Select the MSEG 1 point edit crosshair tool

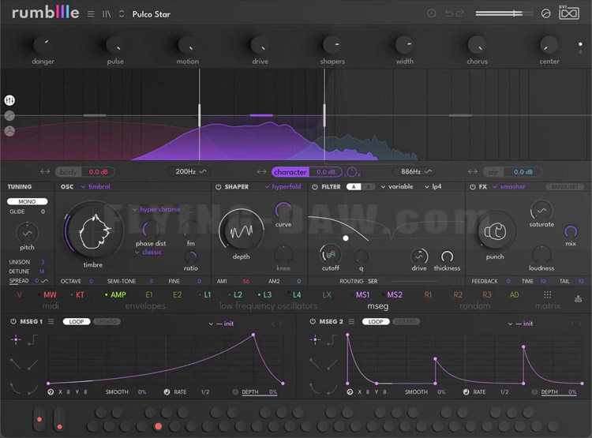(16, 340)
